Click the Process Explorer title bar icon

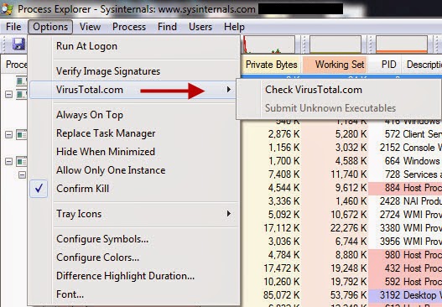coord(7,9)
